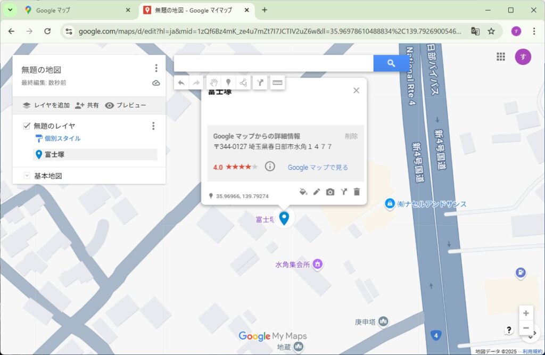Click the 無題の地図 map title
545x355 pixels.
coord(42,70)
